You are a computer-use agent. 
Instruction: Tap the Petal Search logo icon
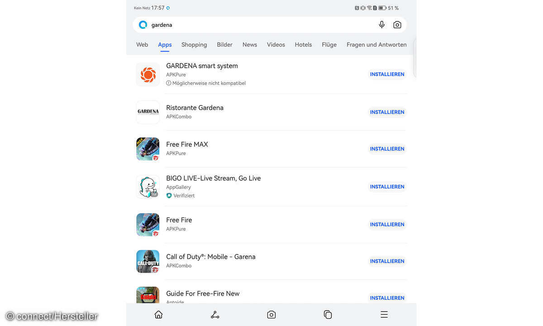[143, 25]
